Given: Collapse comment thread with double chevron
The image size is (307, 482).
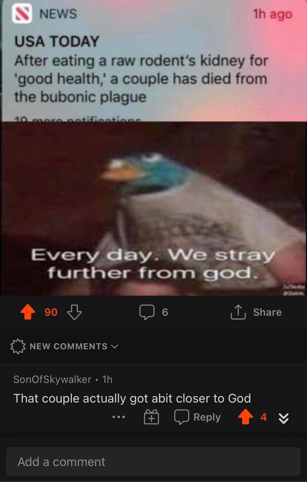Looking at the screenshot, I should pyautogui.click(x=284, y=418).
